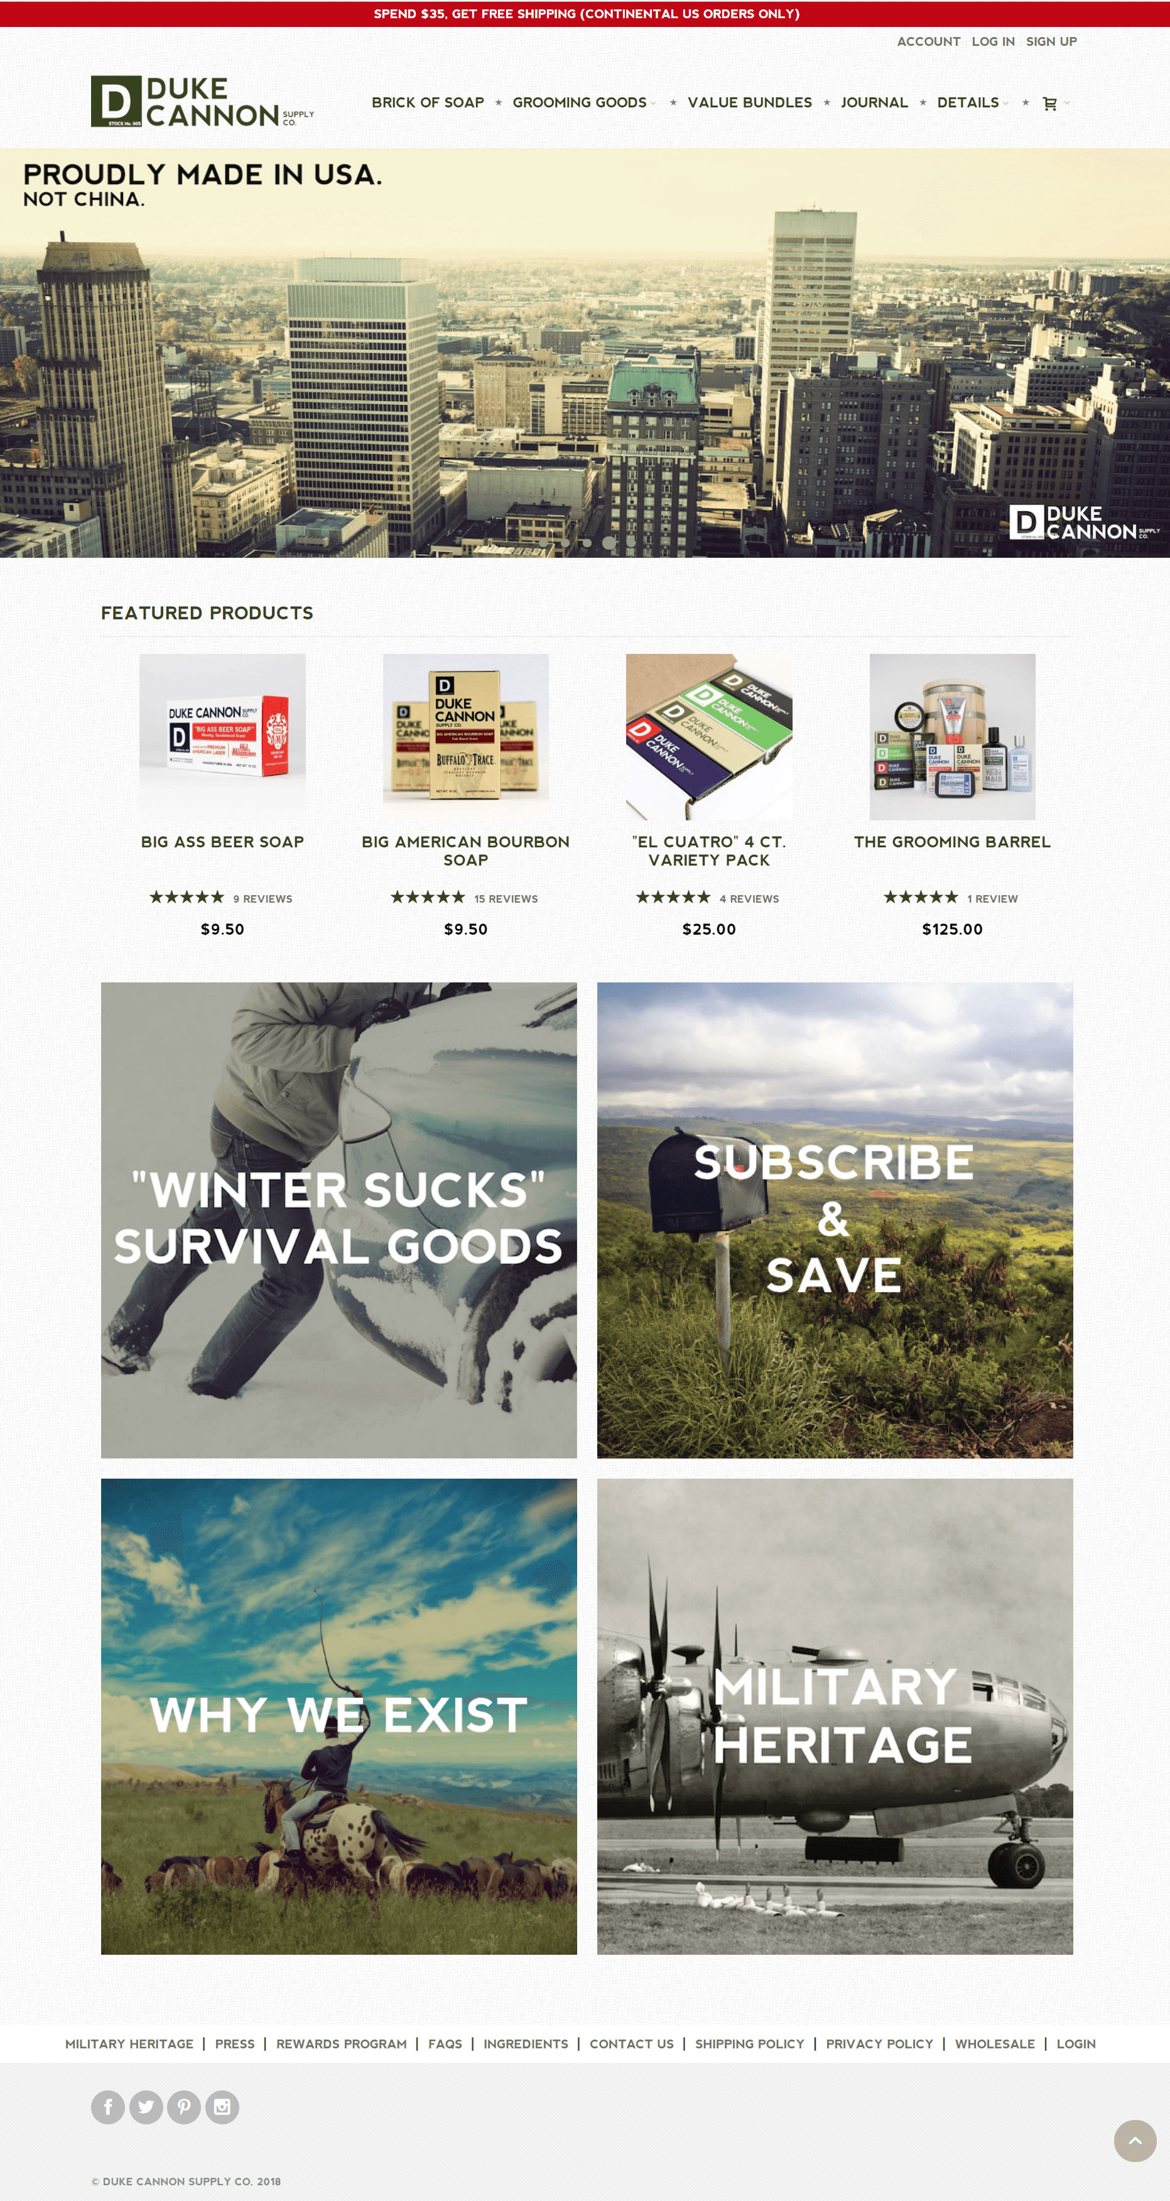The height and width of the screenshot is (2201, 1170).
Task: Open the Twitter social icon
Action: (146, 2106)
